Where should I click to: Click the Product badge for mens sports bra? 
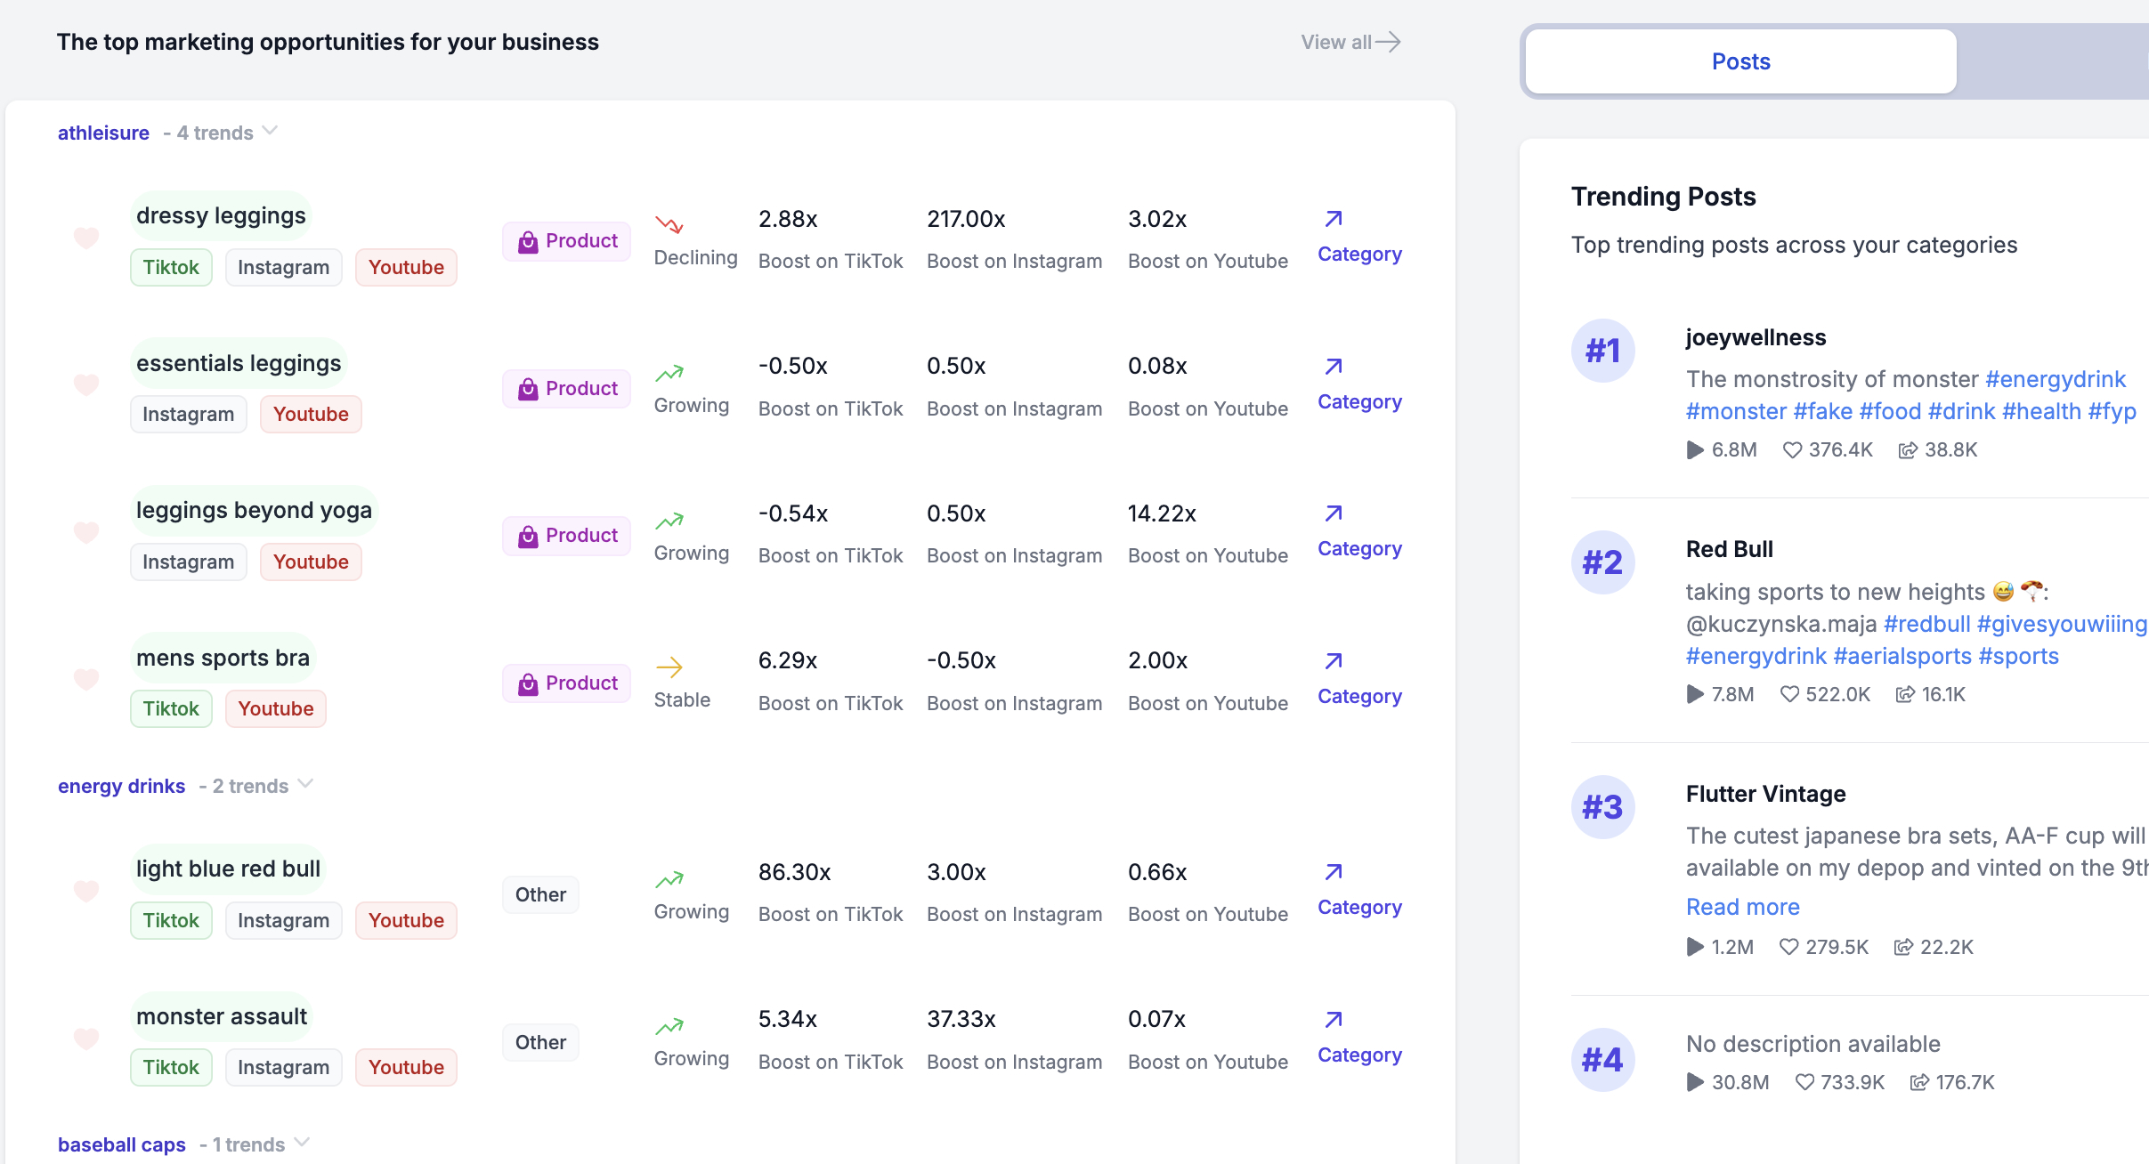(x=567, y=683)
